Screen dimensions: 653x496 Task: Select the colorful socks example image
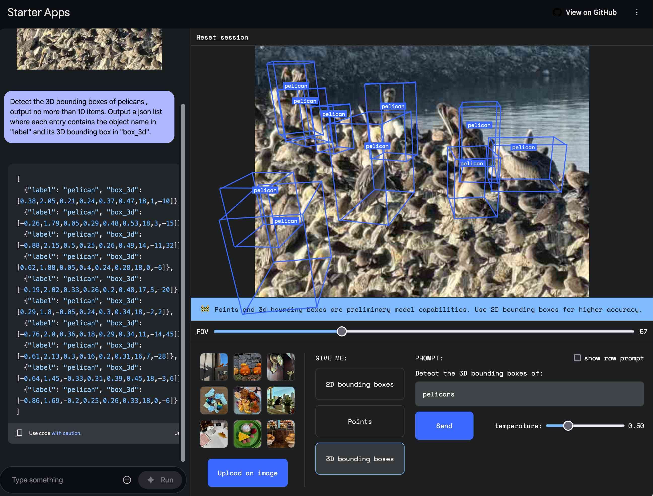click(x=214, y=400)
